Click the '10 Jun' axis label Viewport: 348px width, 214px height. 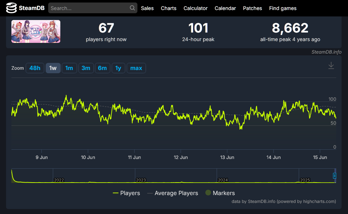[88, 157]
